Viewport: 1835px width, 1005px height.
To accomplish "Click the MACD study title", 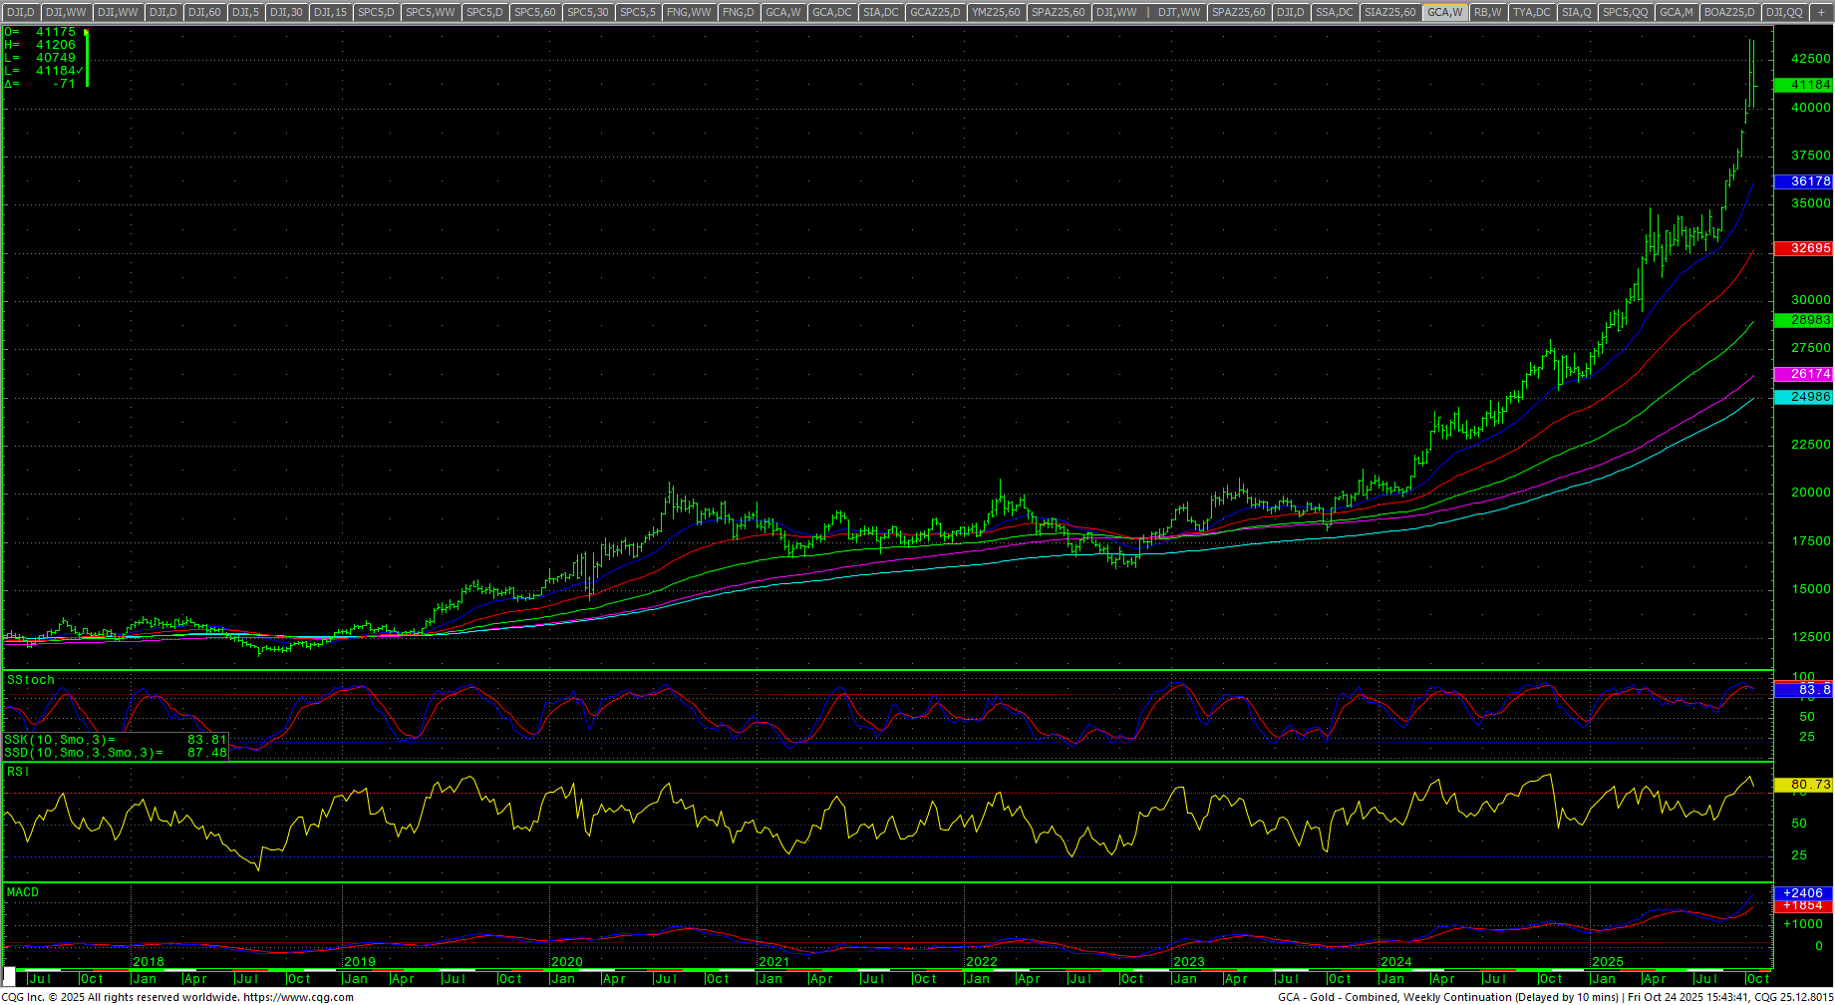I will [x=23, y=892].
